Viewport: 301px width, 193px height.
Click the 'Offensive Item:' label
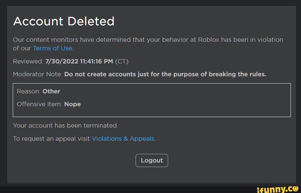[39, 104]
